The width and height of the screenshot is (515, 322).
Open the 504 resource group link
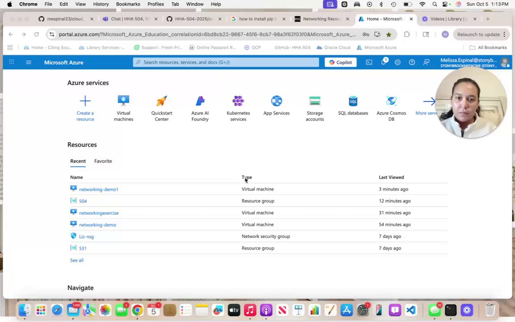point(83,201)
